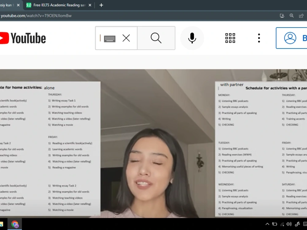Viewport: 307px width, 230px height.
Task: Click 'Paraphrasing, visualization' under WEDNESDAY
Action: pos(237,208)
